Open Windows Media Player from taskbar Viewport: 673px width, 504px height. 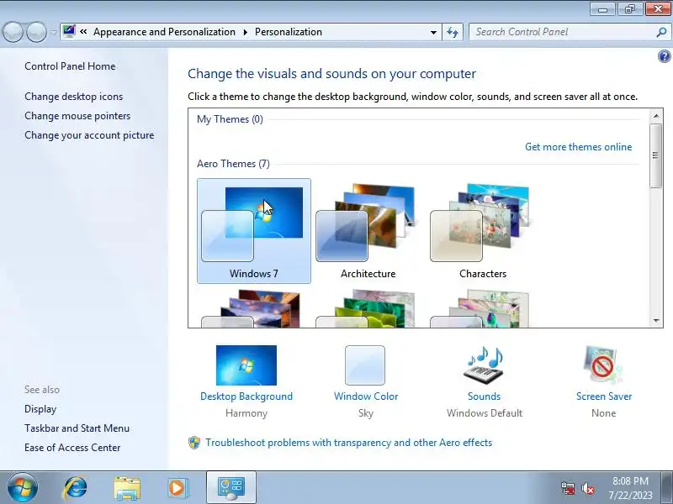pyautogui.click(x=178, y=488)
